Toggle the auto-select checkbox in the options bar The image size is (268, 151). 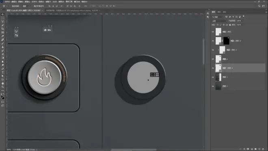click(11, 6)
